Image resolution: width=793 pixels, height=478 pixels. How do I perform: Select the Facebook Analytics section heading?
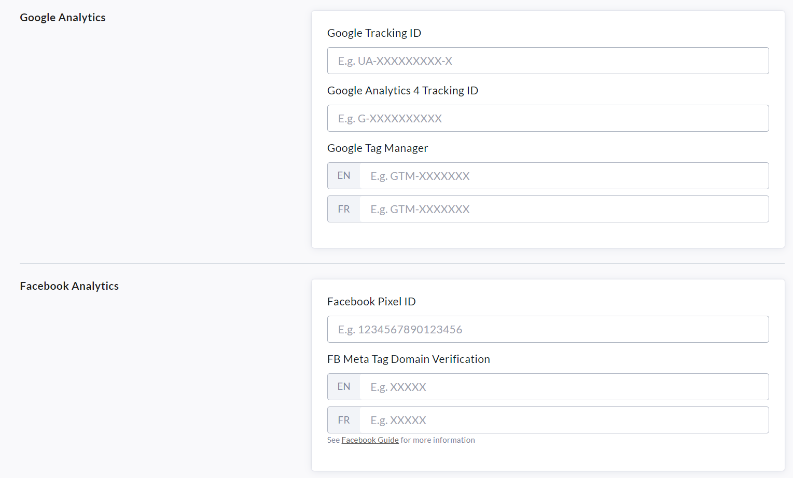[69, 286]
